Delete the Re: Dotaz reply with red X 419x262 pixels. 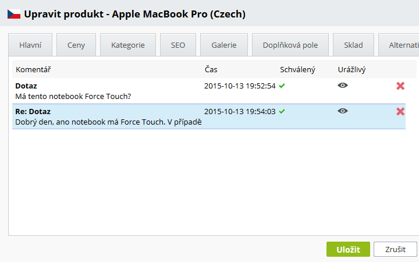pos(400,111)
